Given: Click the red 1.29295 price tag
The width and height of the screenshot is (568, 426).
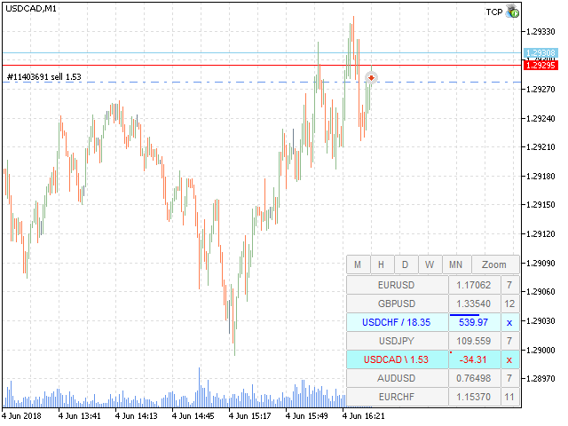Looking at the screenshot, I should point(540,65).
